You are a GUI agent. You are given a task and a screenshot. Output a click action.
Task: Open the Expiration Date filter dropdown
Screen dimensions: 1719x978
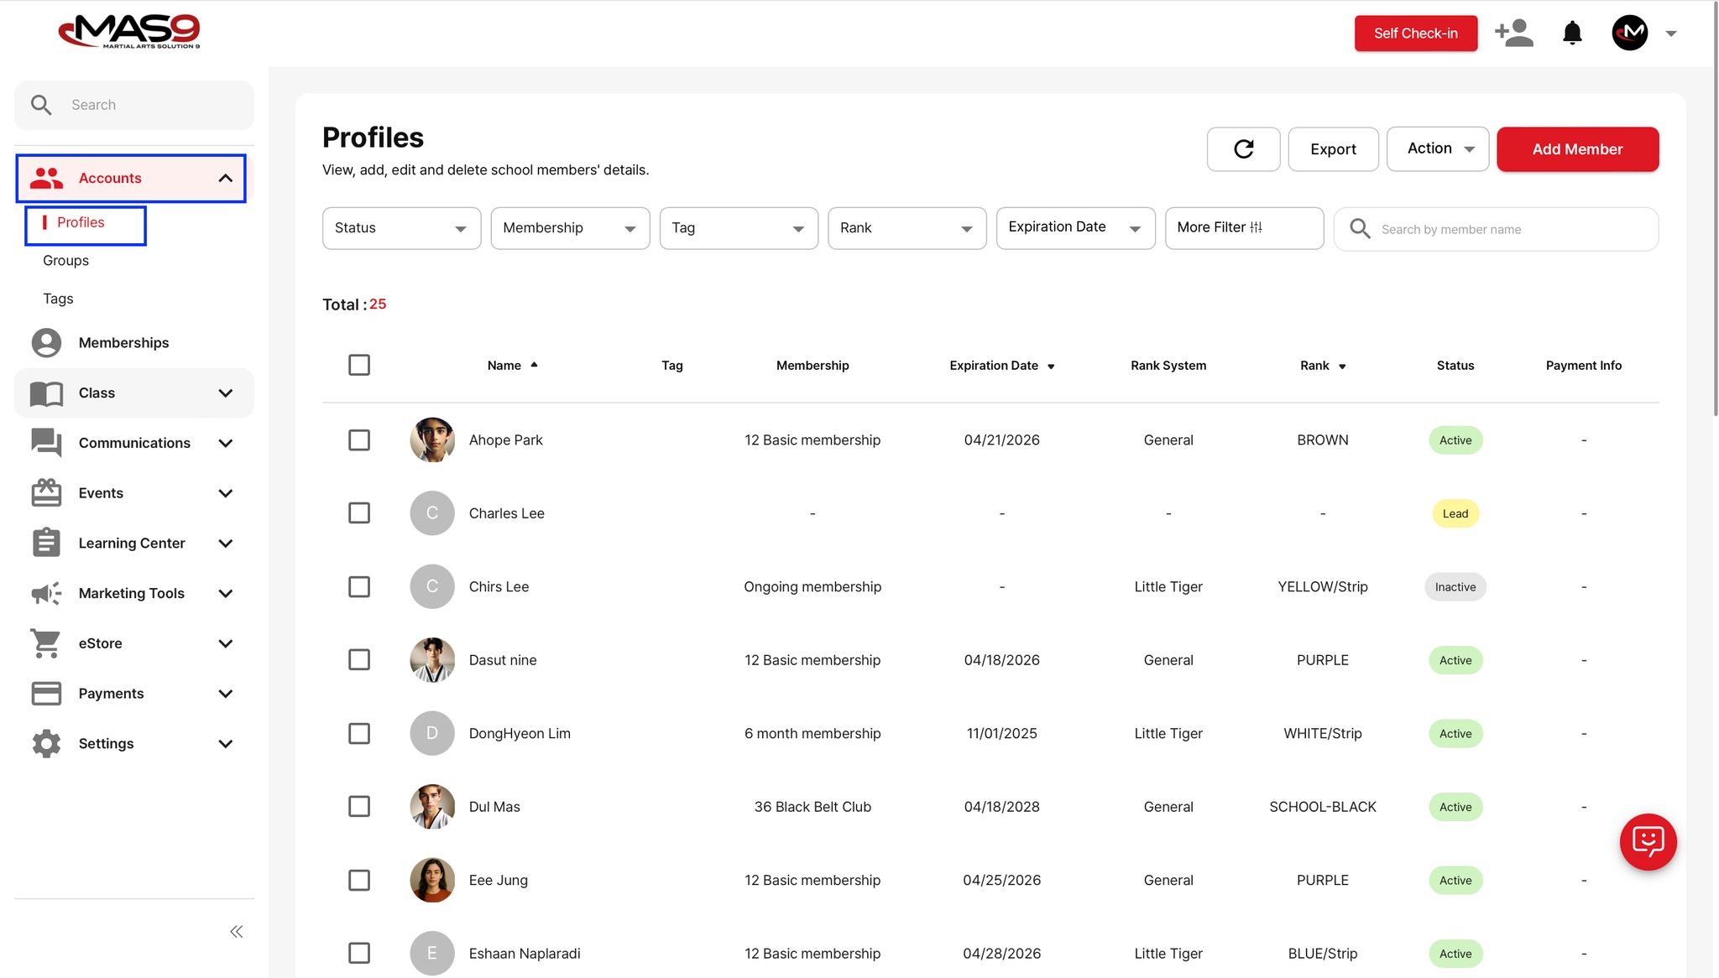point(1075,228)
